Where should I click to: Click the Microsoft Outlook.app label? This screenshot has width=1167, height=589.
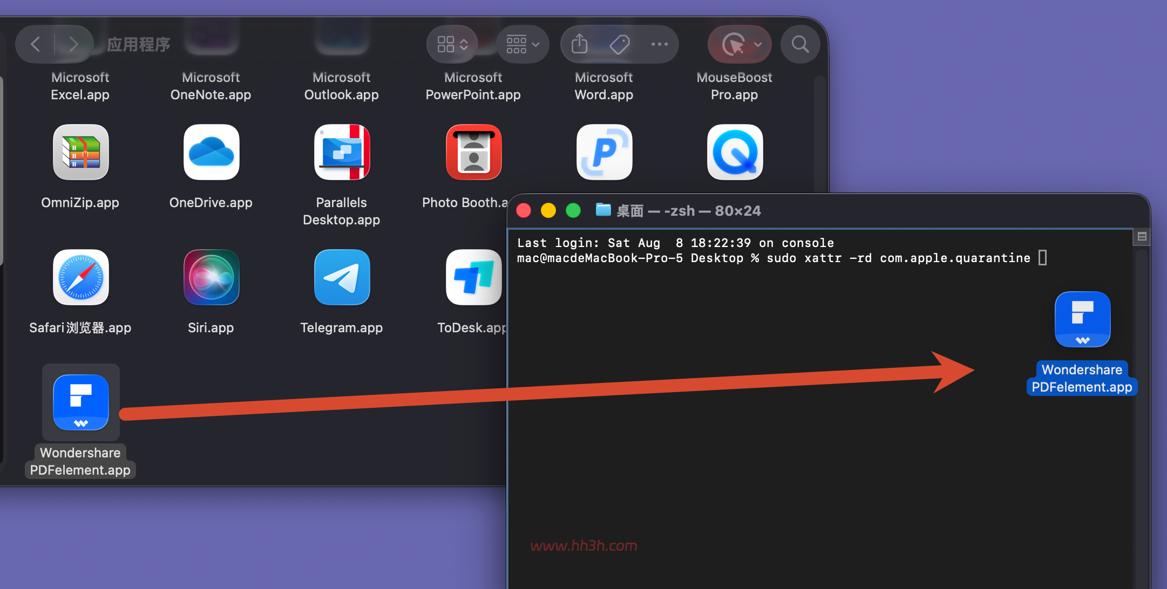point(342,86)
